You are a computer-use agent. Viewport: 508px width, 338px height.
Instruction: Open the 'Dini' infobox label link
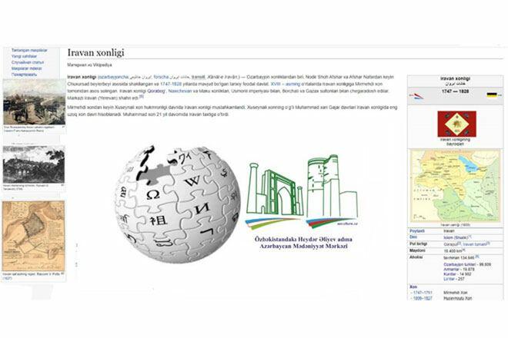point(413,237)
